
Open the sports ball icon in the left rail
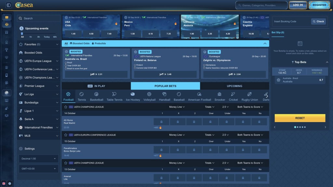[7, 93]
